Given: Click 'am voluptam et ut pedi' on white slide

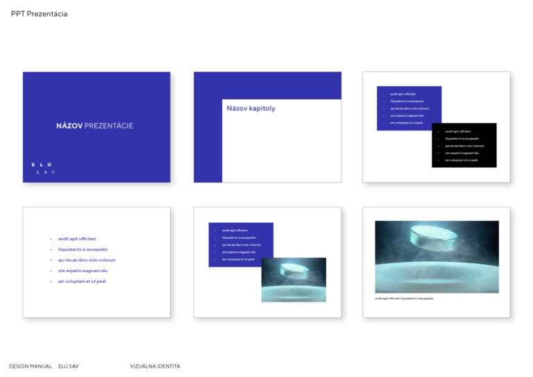Looking at the screenshot, I should click(81, 281).
